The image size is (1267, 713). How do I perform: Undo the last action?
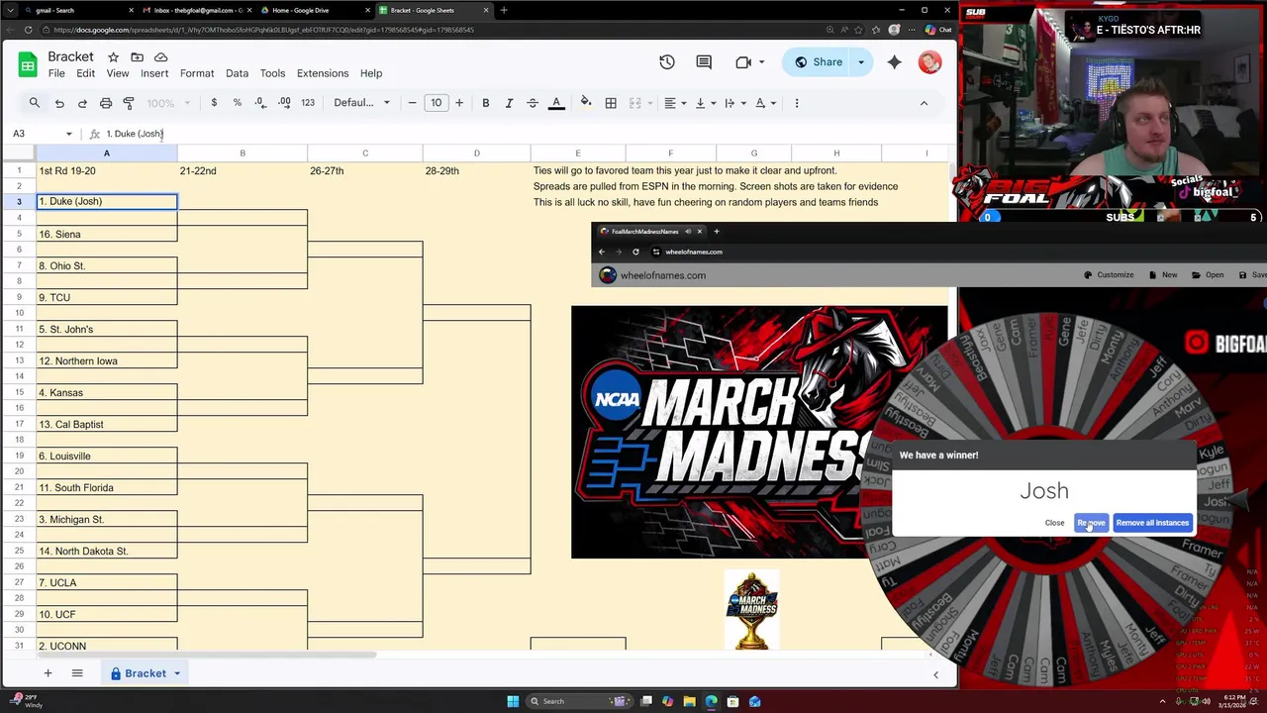point(59,103)
